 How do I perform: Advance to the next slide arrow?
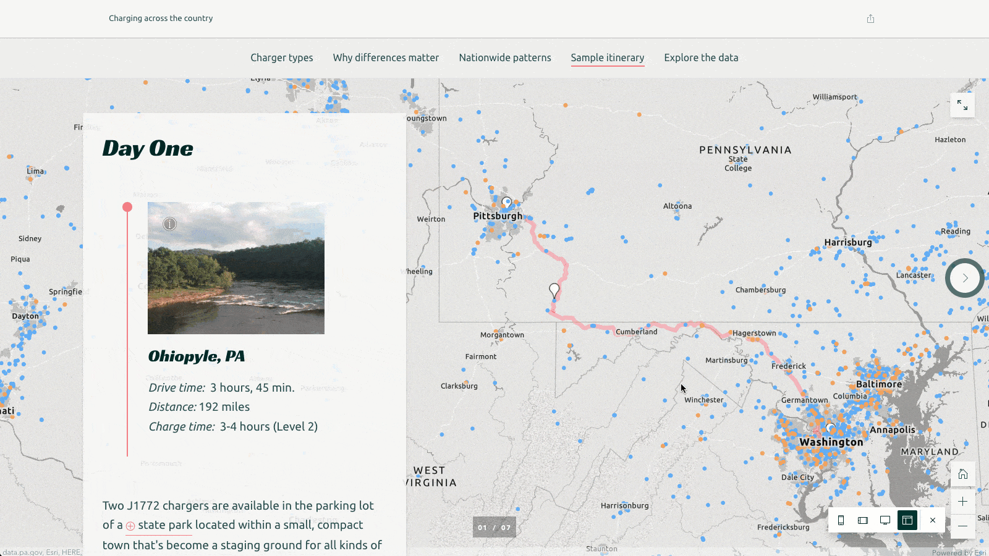tap(964, 278)
